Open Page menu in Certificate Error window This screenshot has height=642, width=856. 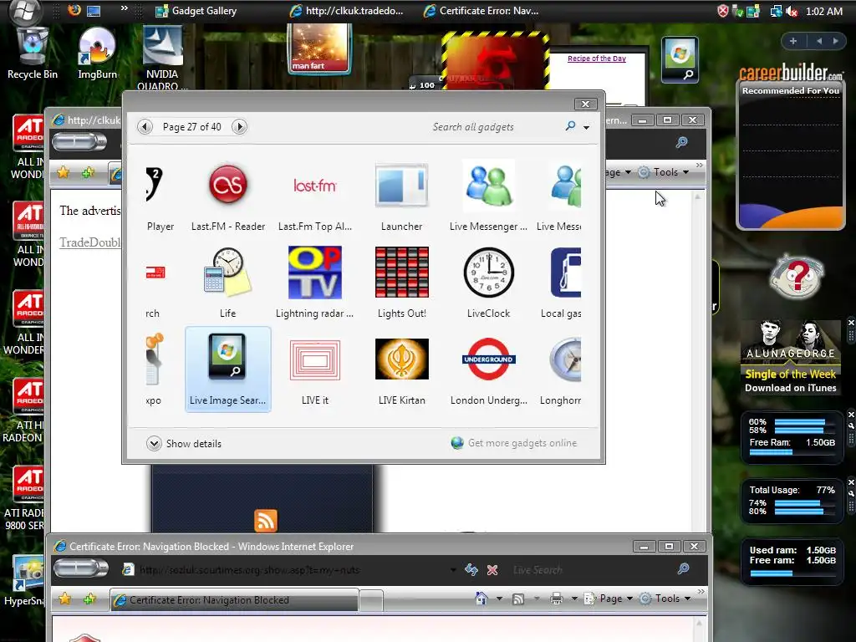tap(609, 599)
